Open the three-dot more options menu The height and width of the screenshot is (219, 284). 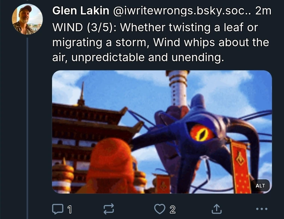point(262,209)
